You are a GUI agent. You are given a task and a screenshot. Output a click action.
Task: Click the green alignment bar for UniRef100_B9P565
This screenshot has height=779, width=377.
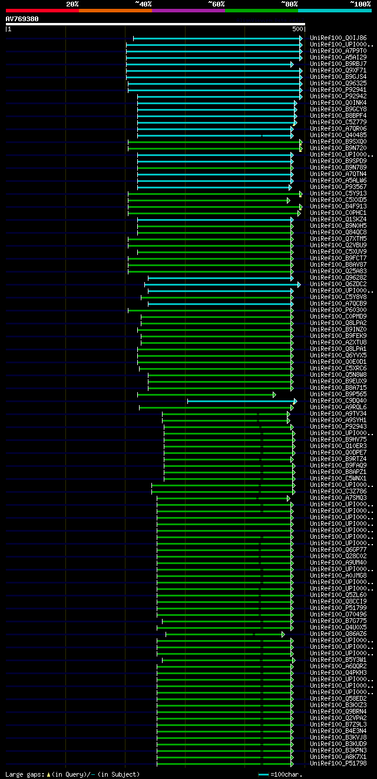(206, 395)
